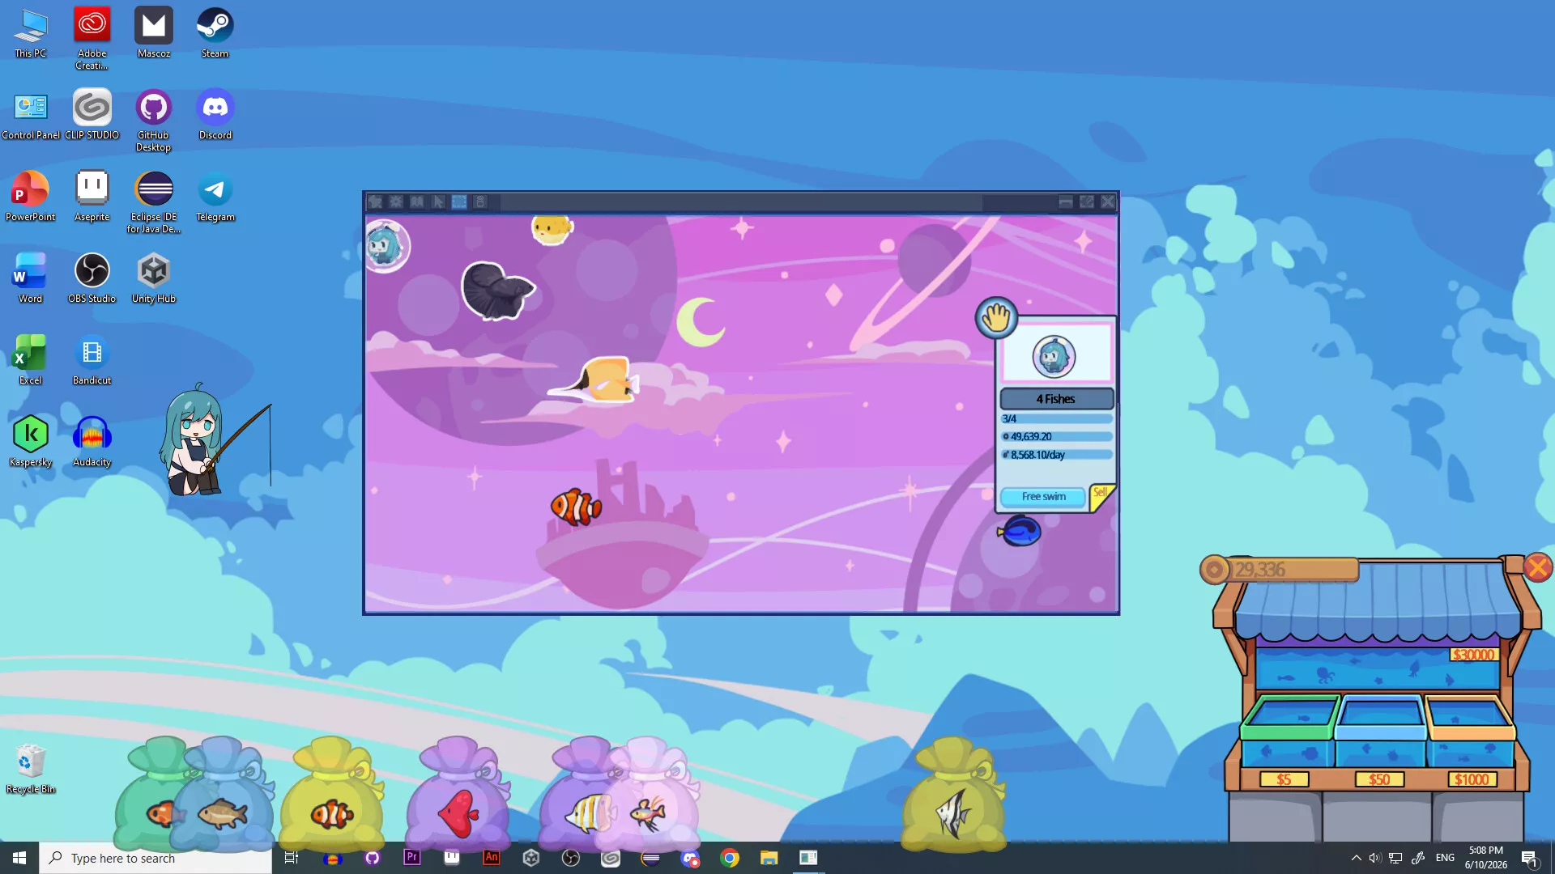Click the yellow Sell corner tab
Screen dimensions: 1555x874
point(1101,496)
